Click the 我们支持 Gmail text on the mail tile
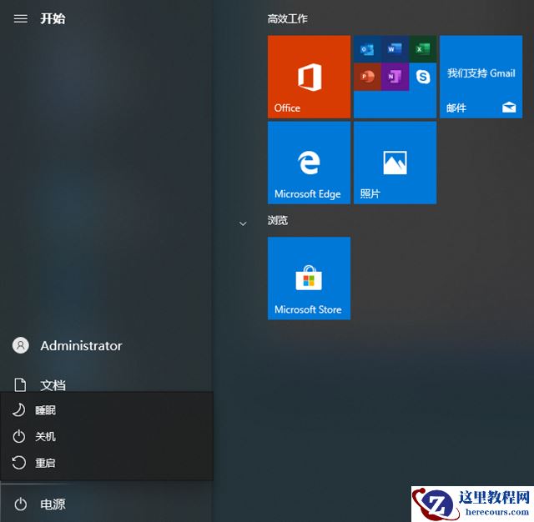Viewport: 534px width, 522px height. coord(481,73)
